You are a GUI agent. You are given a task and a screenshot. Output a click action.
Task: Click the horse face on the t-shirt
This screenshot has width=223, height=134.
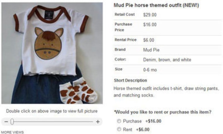click(x=49, y=43)
